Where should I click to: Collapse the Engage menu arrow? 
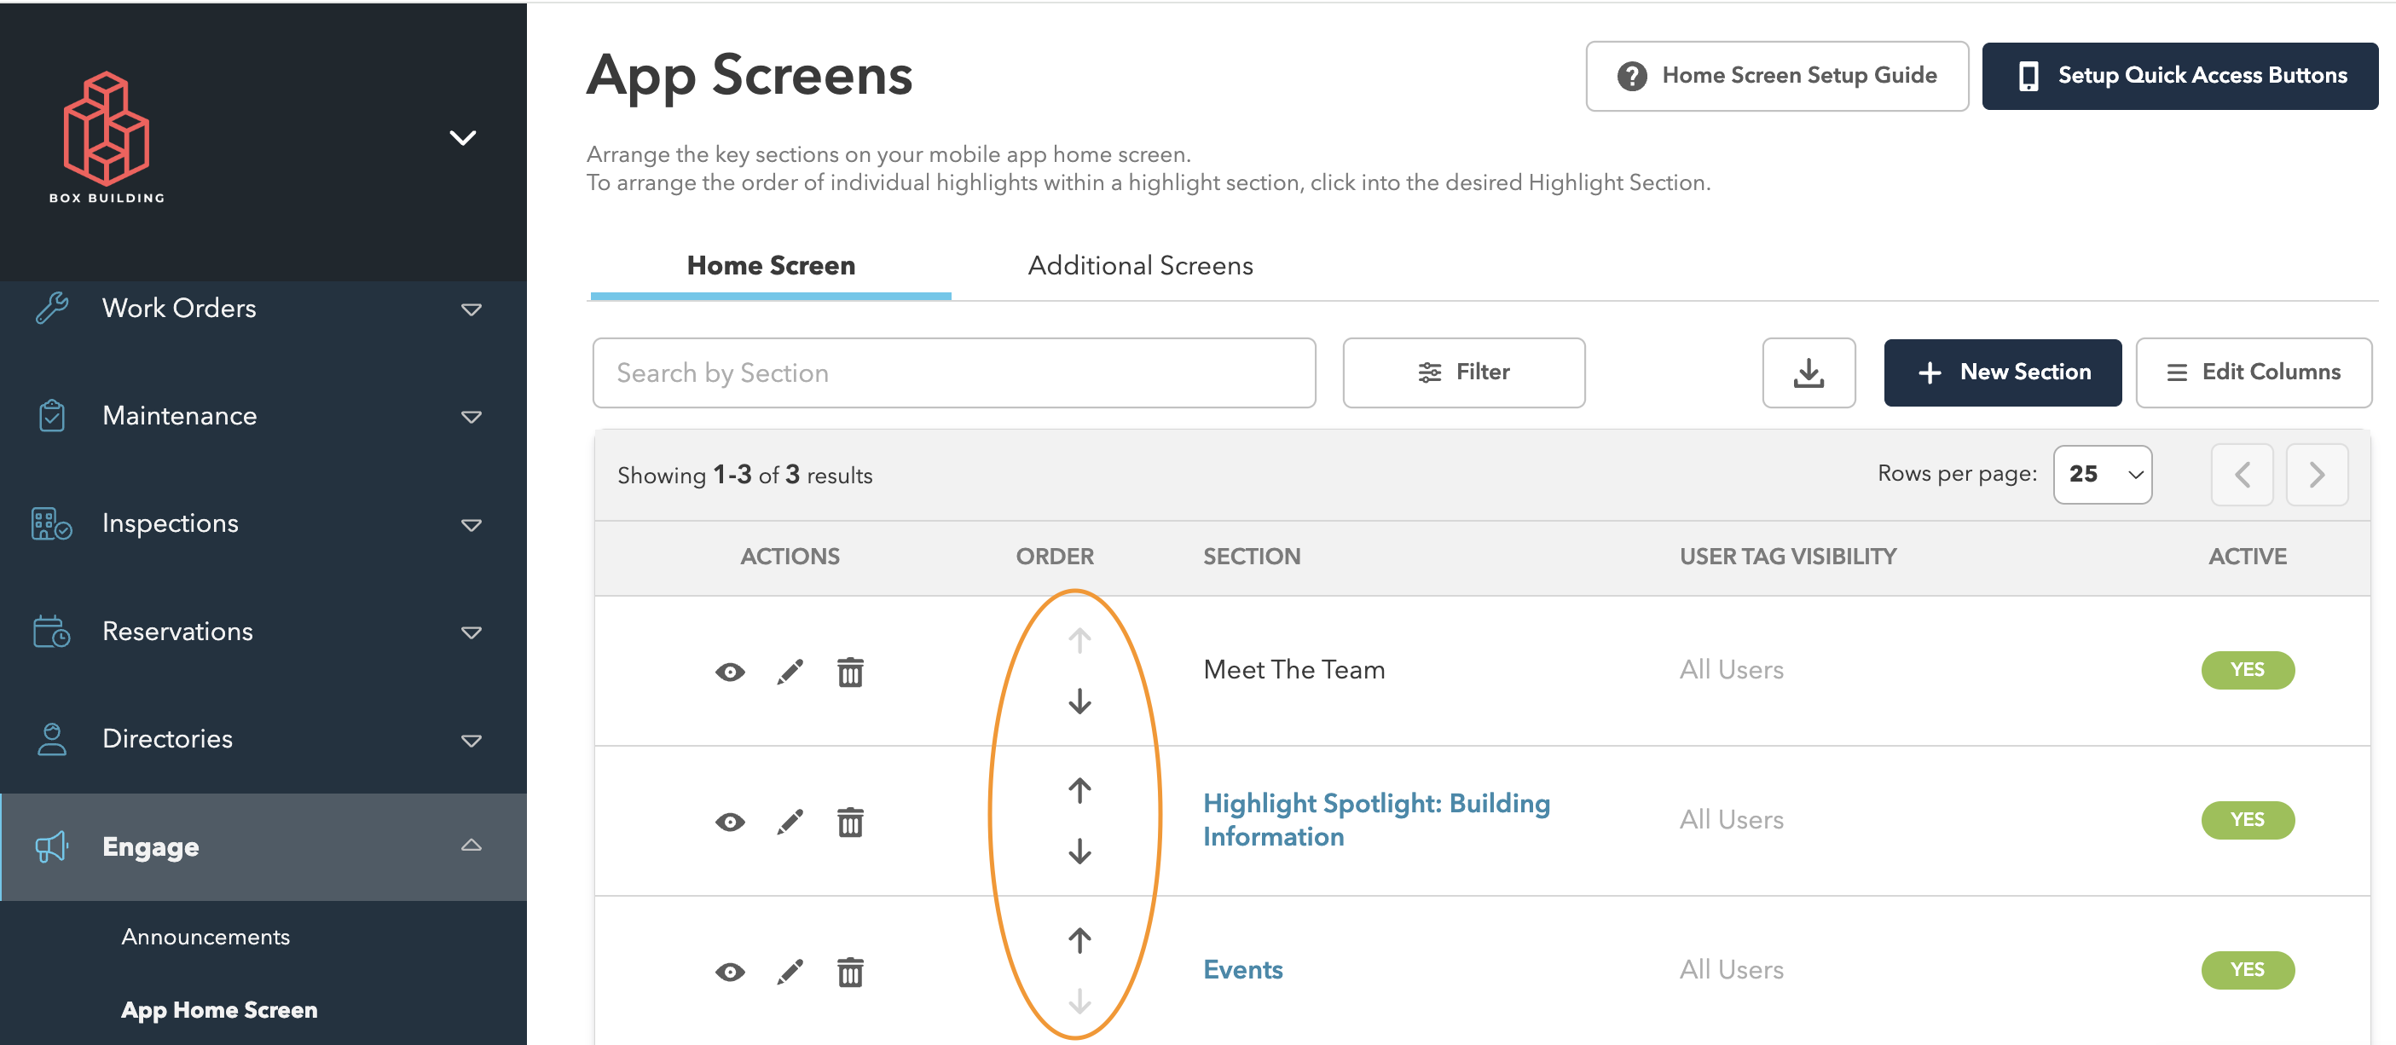pyautogui.click(x=472, y=845)
